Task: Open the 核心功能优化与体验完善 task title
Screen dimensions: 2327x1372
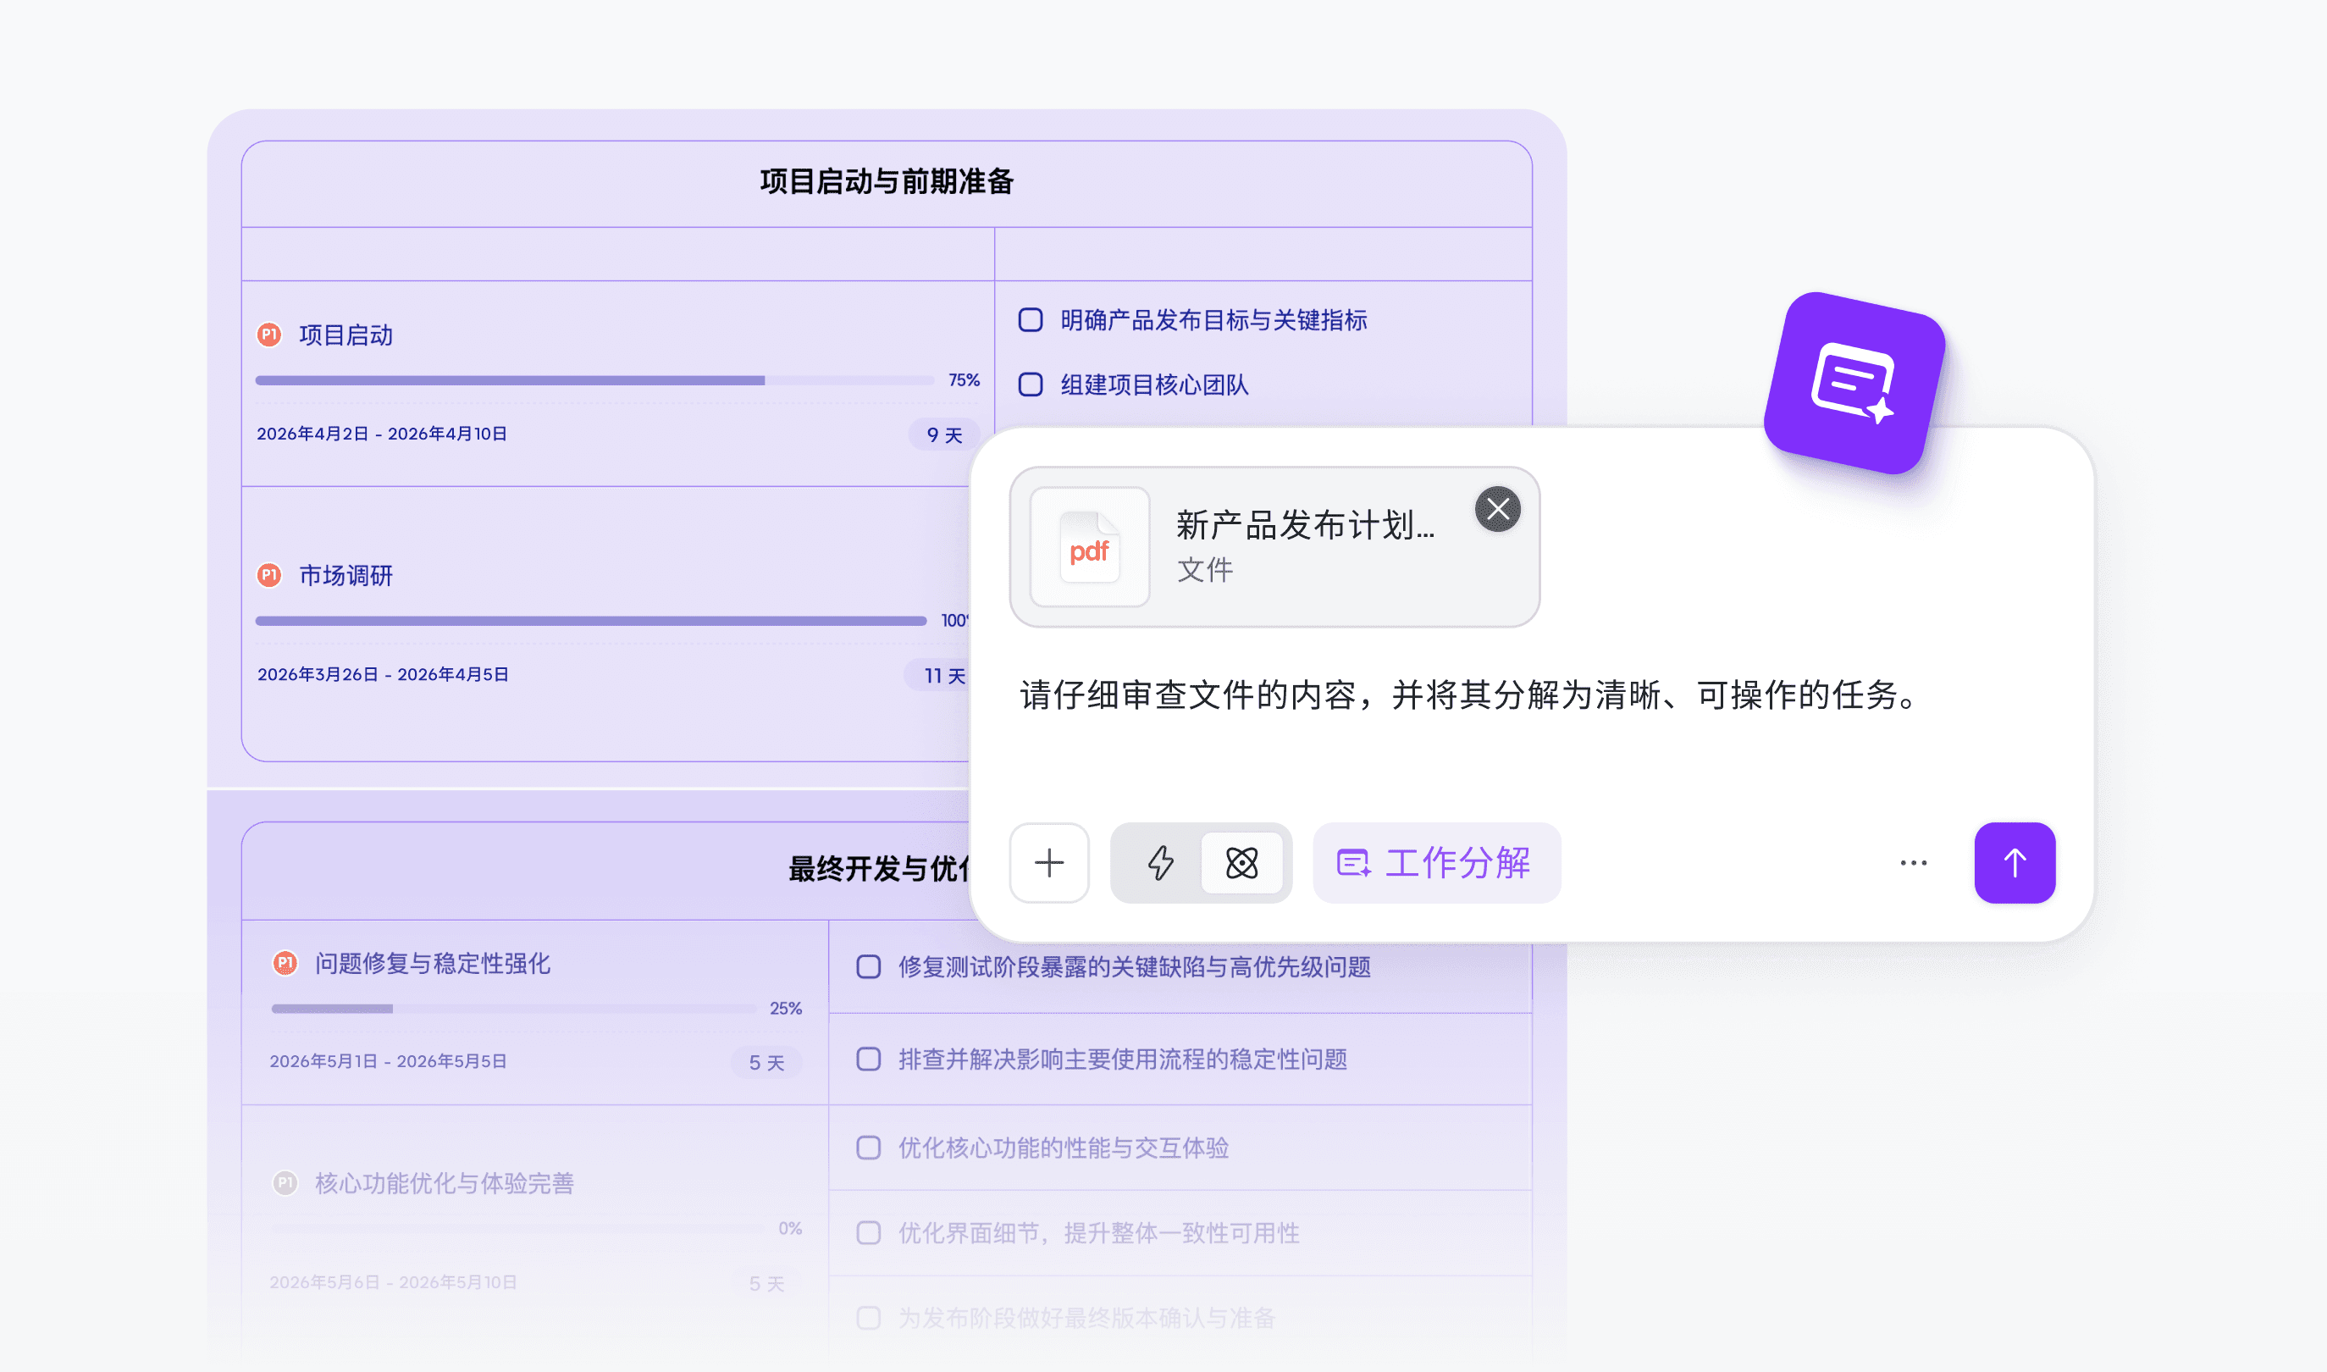Action: tap(445, 1182)
